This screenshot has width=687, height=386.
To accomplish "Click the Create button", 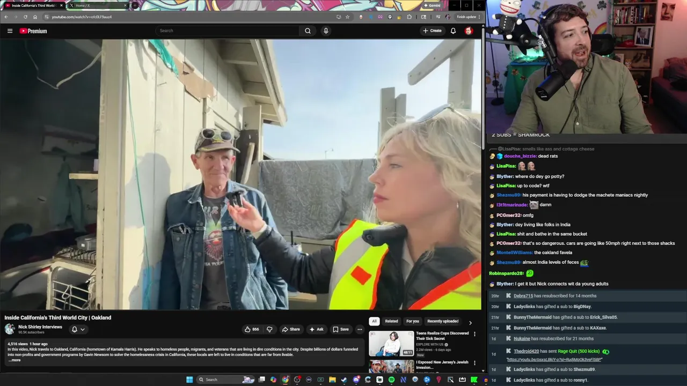I will pos(432,31).
